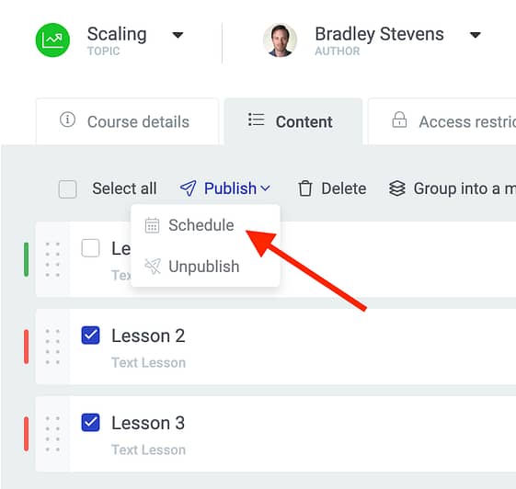Click the paper plane Publish icon
The width and height of the screenshot is (516, 489).
click(189, 188)
